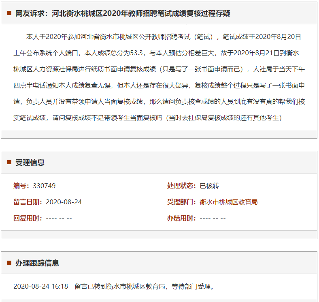
Task: Click the 办理跟踪信息 section heading
Action: [37, 263]
